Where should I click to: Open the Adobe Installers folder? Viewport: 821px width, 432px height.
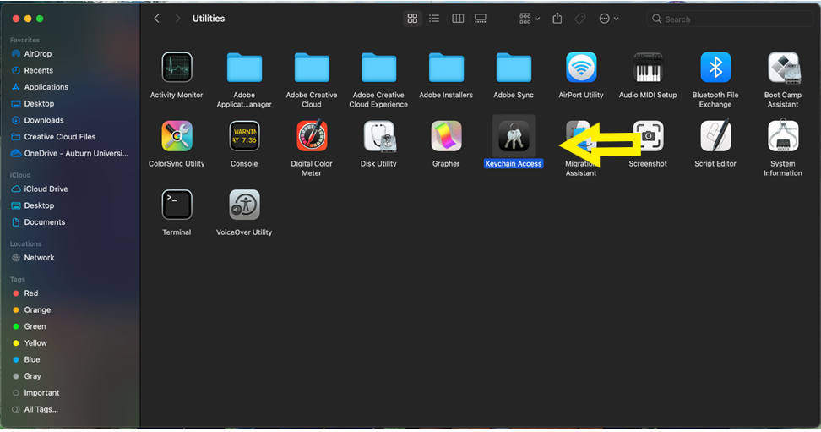pyautogui.click(x=446, y=68)
